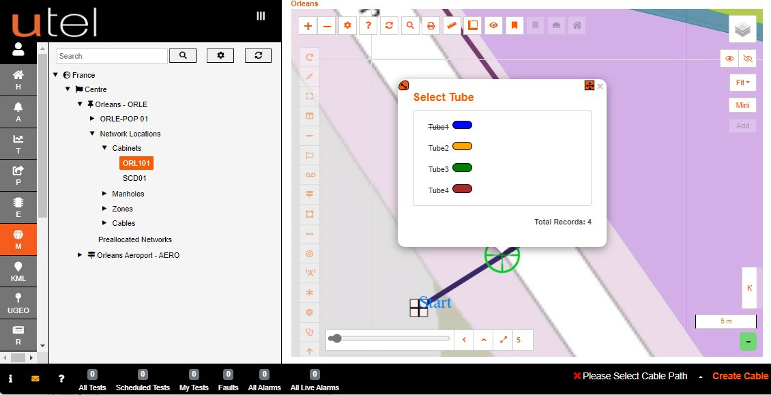Screen dimensions: 771x395
Task: Expand the Manholes node
Action: 104,193
